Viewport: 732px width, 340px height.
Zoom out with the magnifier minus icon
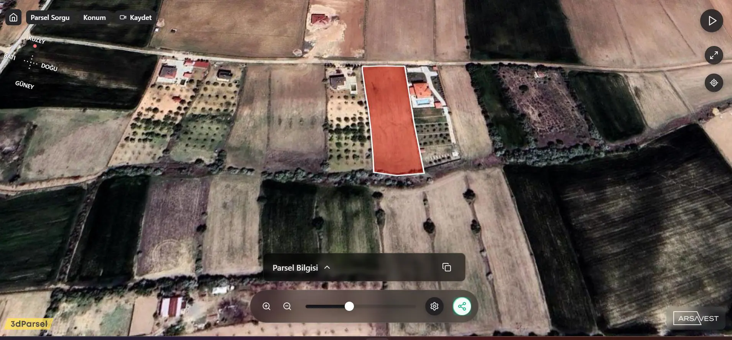coord(287,306)
